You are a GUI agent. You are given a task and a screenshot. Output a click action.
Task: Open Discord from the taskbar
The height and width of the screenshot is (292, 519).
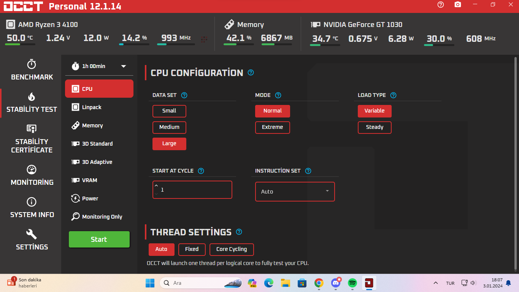point(336,283)
